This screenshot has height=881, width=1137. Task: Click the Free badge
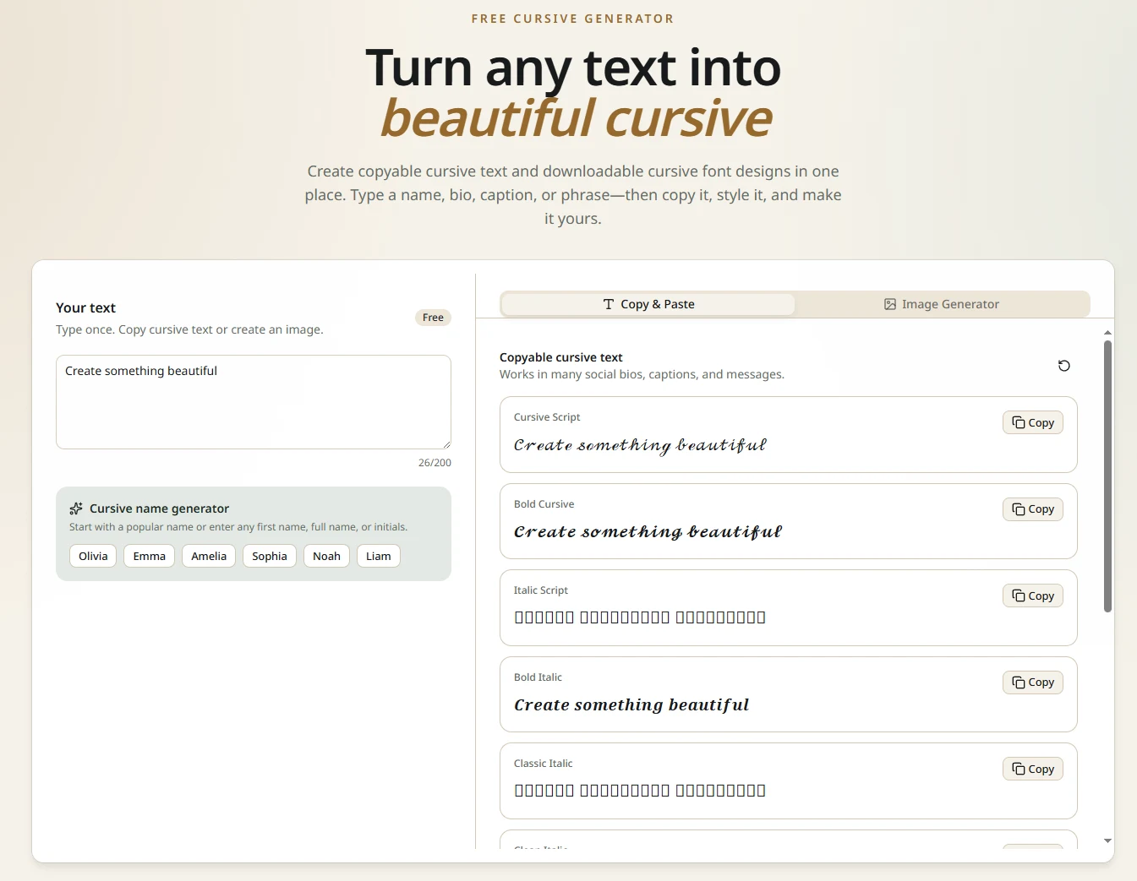click(433, 318)
